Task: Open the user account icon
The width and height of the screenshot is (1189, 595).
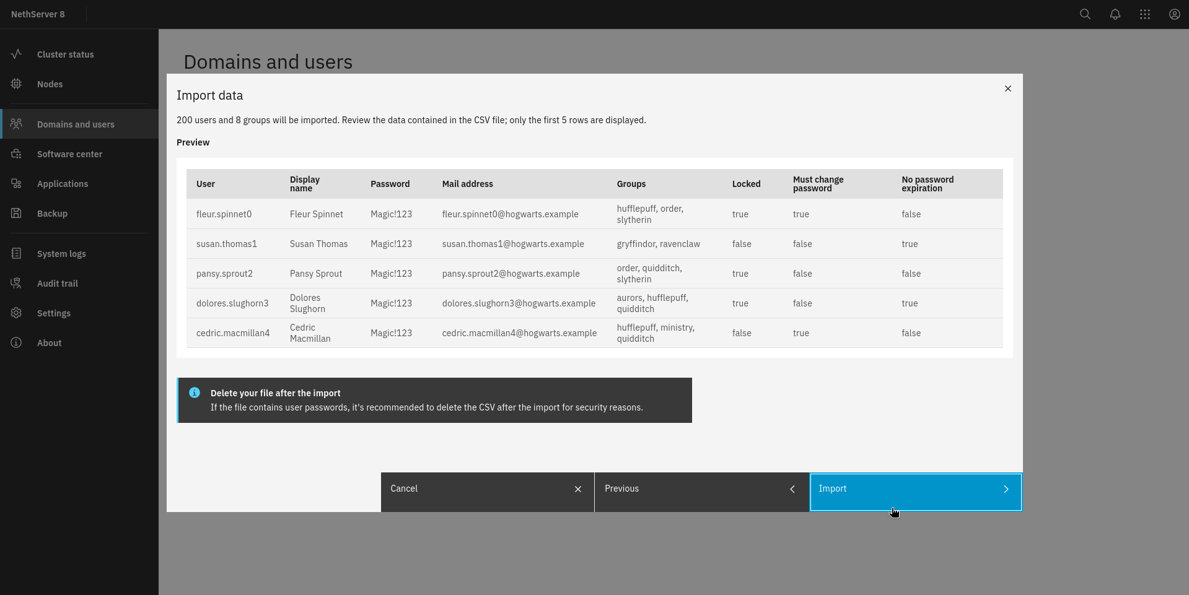Action: (1174, 14)
